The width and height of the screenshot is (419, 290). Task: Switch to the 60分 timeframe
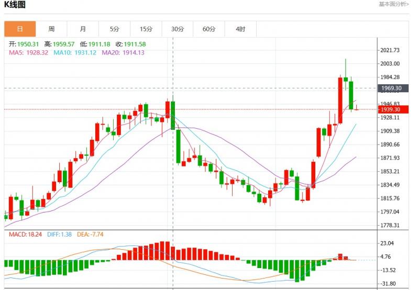[209, 29]
